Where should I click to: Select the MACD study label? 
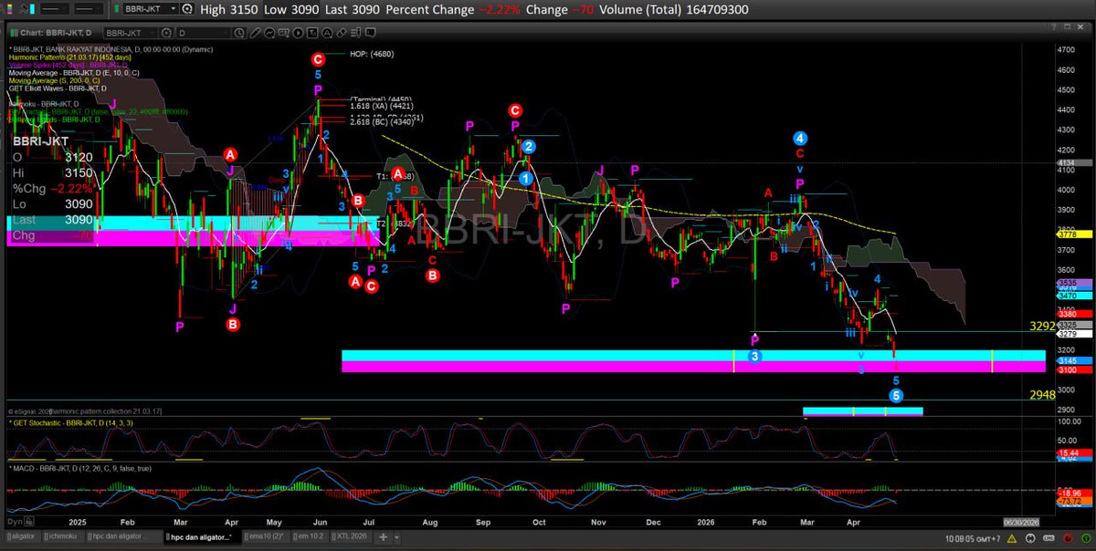click(80, 468)
